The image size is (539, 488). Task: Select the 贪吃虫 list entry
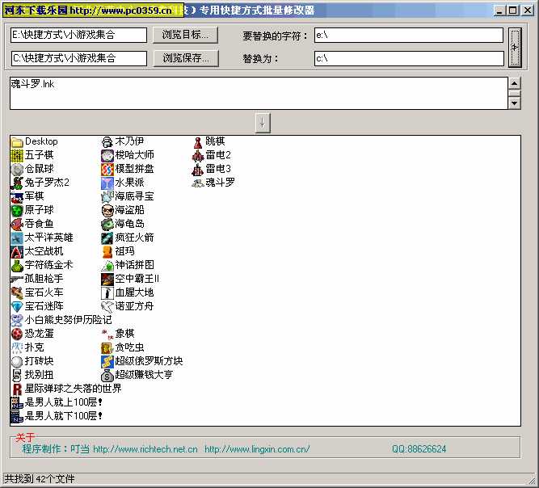coord(123,347)
